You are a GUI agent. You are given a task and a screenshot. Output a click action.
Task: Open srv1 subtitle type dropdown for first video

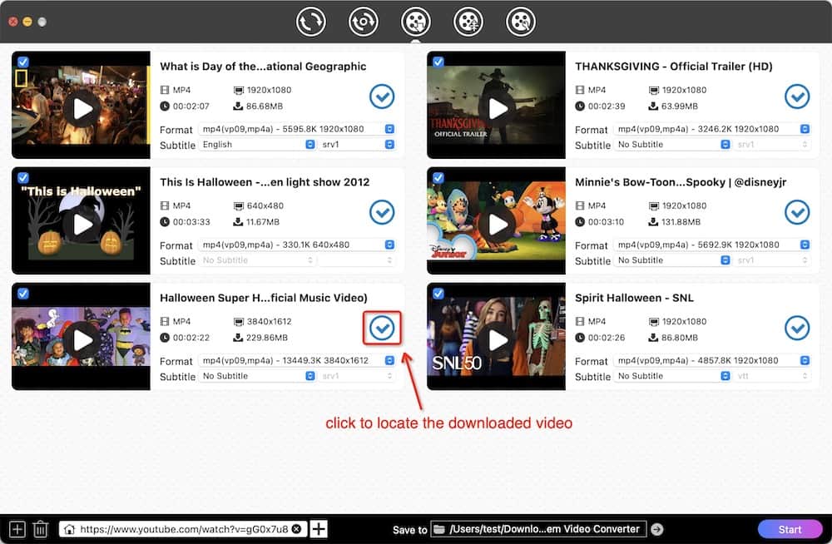point(357,145)
